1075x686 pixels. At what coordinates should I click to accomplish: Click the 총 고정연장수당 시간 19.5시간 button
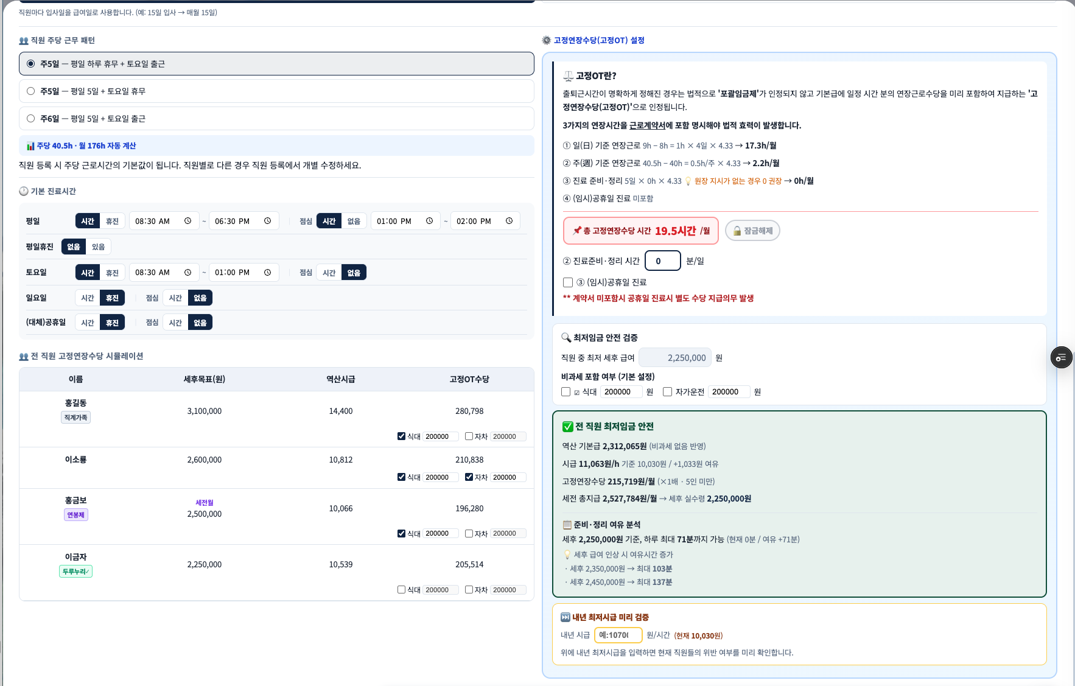641,231
